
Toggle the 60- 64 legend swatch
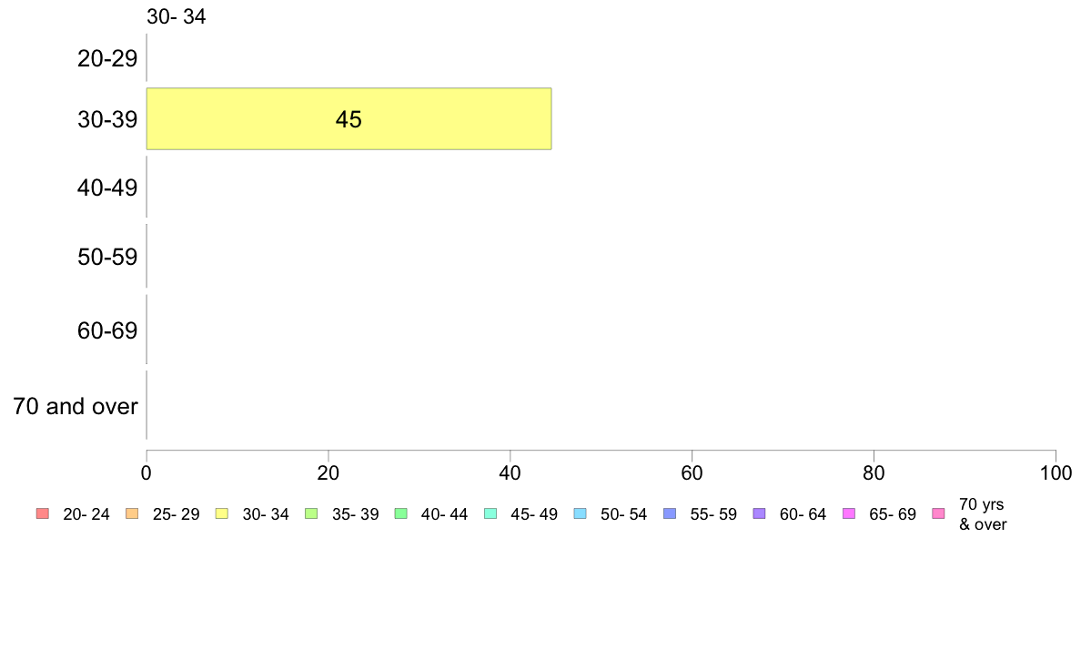click(759, 513)
